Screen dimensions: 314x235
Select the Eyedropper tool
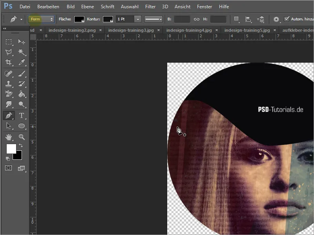click(x=22, y=62)
